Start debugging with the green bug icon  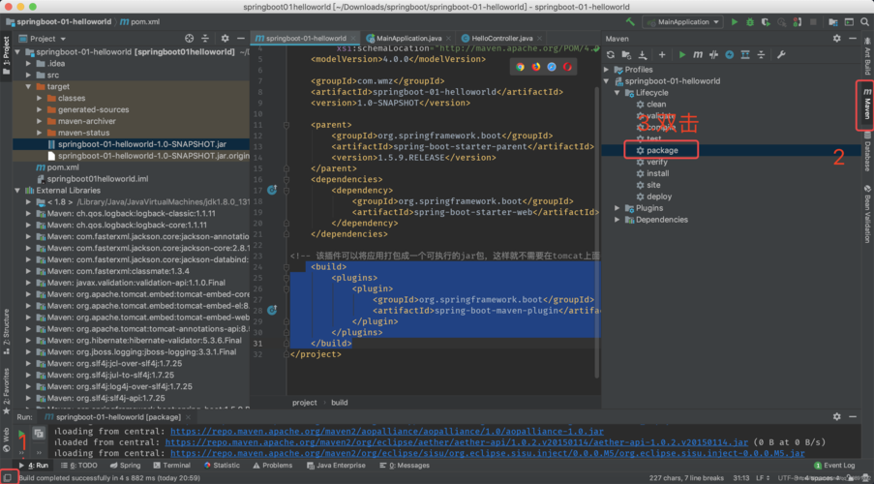click(x=750, y=21)
